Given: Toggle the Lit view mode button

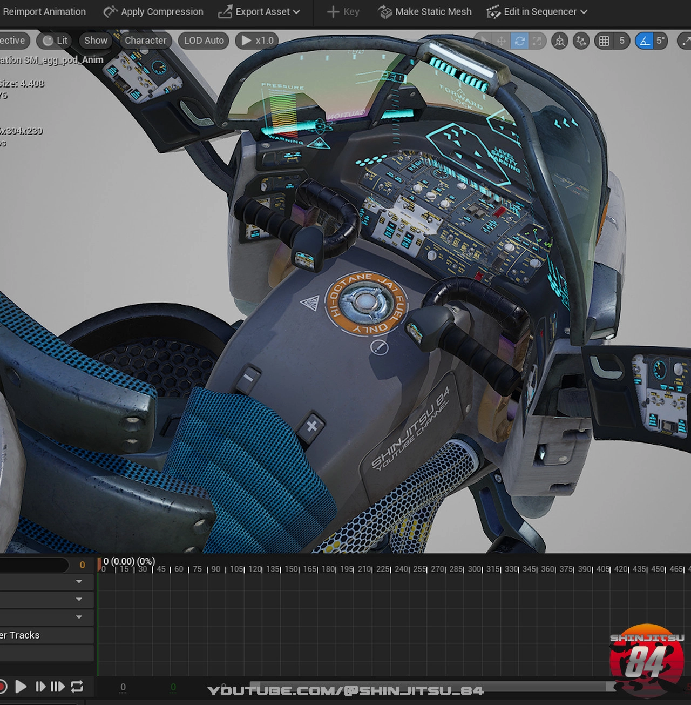Looking at the screenshot, I should (x=55, y=41).
